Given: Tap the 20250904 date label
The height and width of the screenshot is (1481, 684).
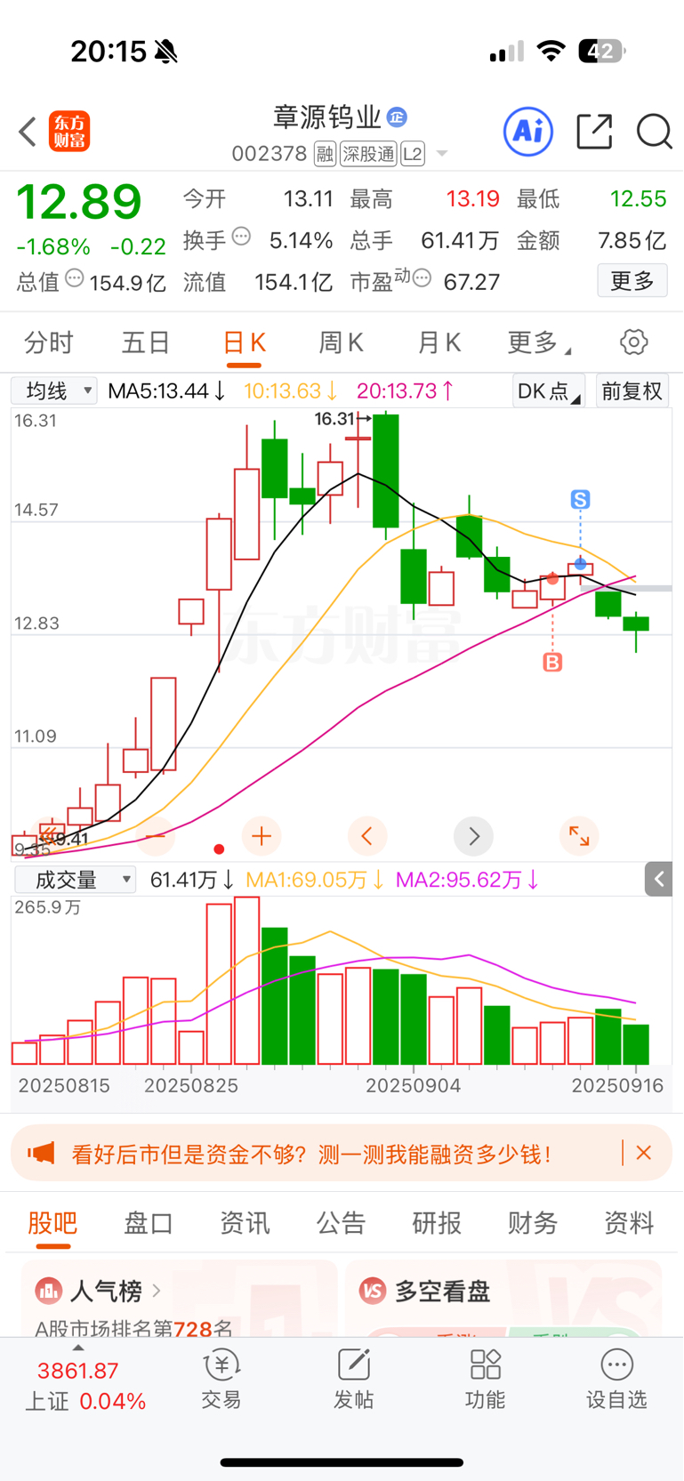Looking at the screenshot, I should (x=413, y=1085).
